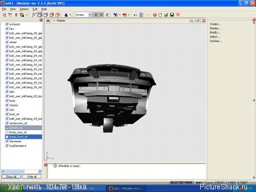Screen dimensions: 256x192
Task: Expand the Select... command group
Action: (x=215, y=37)
